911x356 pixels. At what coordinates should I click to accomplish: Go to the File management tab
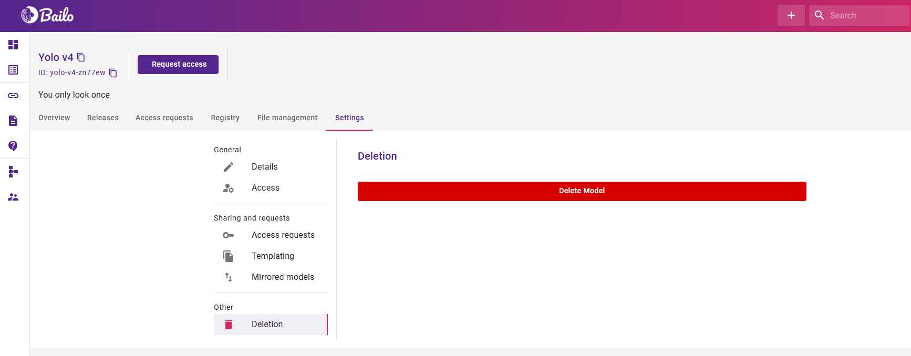click(x=287, y=118)
